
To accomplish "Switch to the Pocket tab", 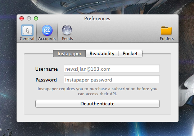I will pyautogui.click(x=130, y=53).
